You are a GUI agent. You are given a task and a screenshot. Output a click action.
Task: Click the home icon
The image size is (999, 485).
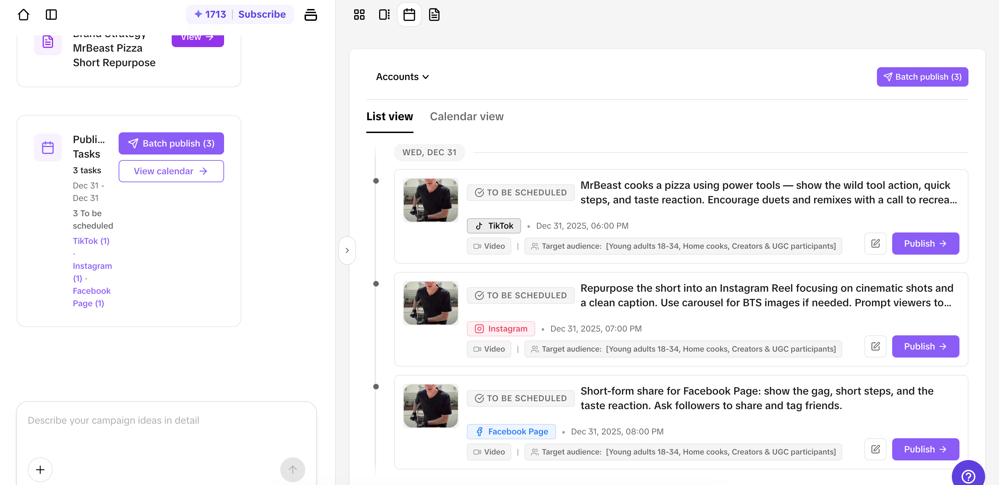pyautogui.click(x=24, y=14)
